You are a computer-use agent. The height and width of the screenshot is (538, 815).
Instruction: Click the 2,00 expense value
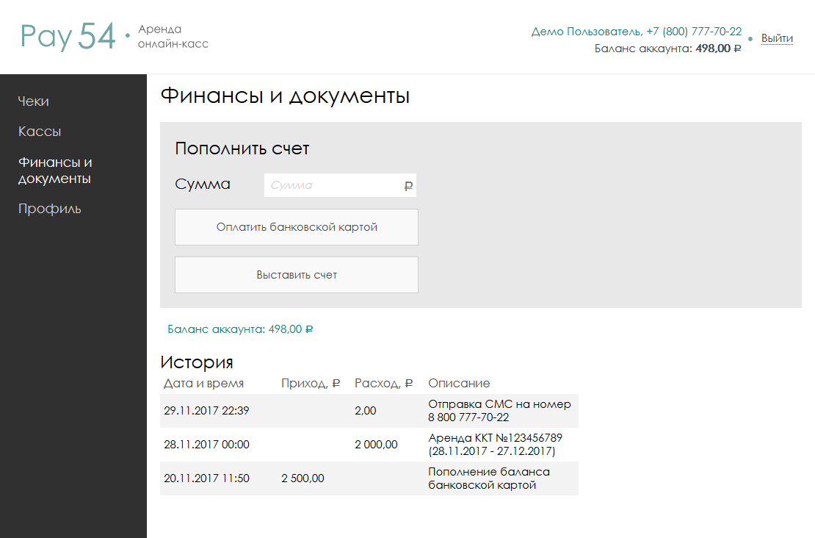pyautogui.click(x=366, y=411)
